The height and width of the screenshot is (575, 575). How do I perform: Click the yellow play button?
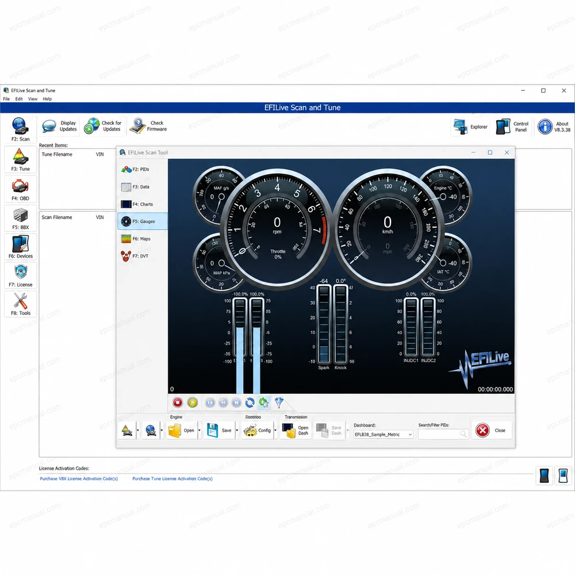click(x=193, y=402)
